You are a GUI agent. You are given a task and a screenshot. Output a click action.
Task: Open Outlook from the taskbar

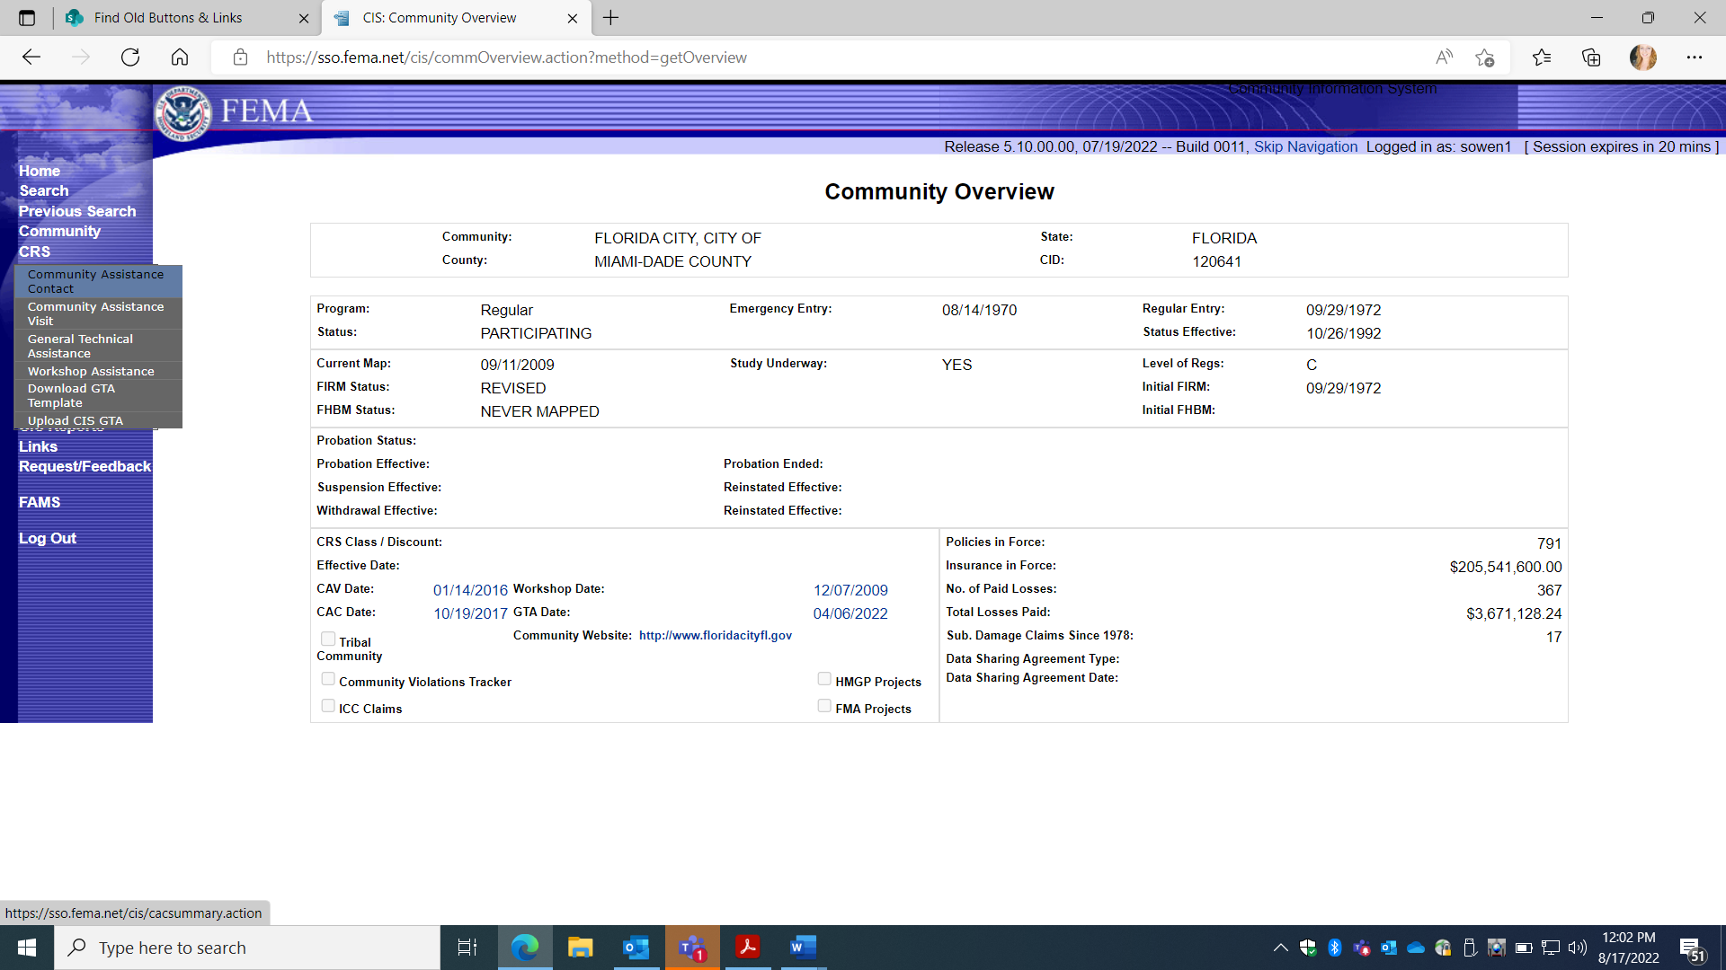(x=636, y=948)
